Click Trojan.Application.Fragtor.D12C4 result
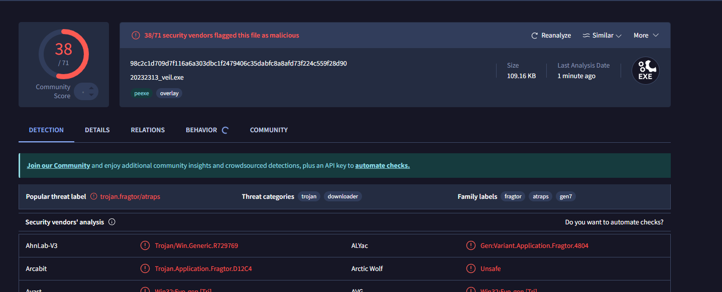Screen dimensions: 722x292 pos(203,269)
